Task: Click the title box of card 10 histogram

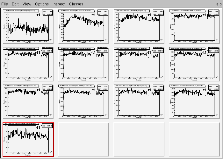Action: pos(76,86)
